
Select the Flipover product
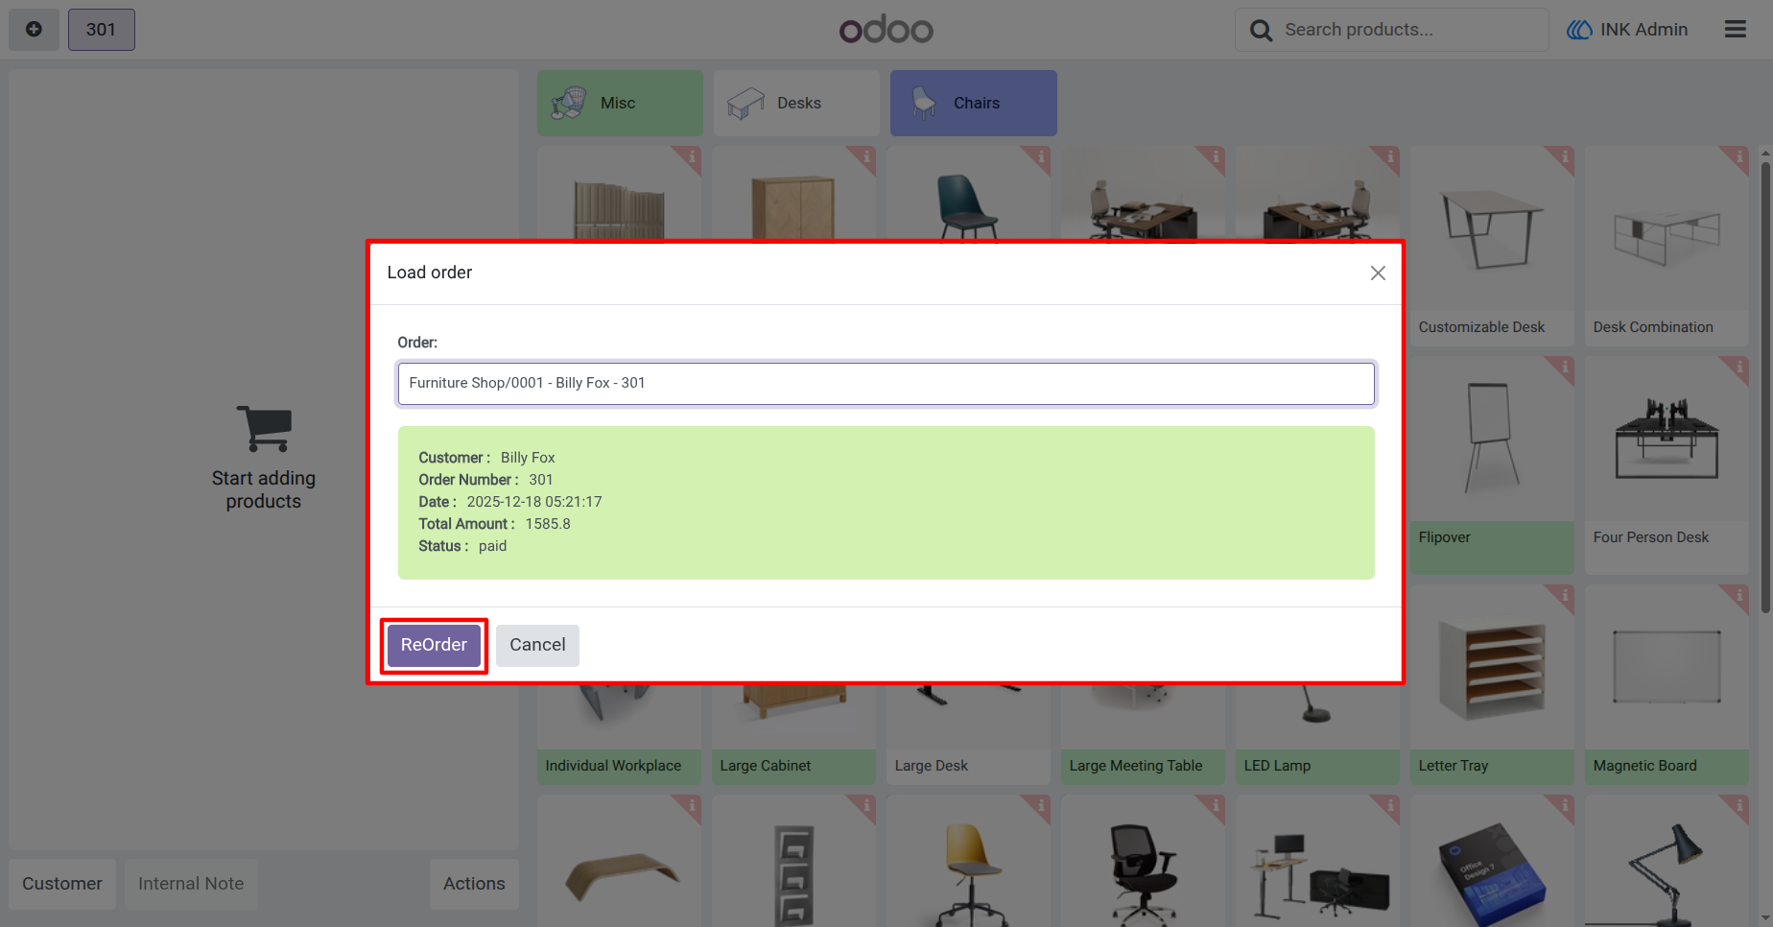pyautogui.click(x=1492, y=465)
